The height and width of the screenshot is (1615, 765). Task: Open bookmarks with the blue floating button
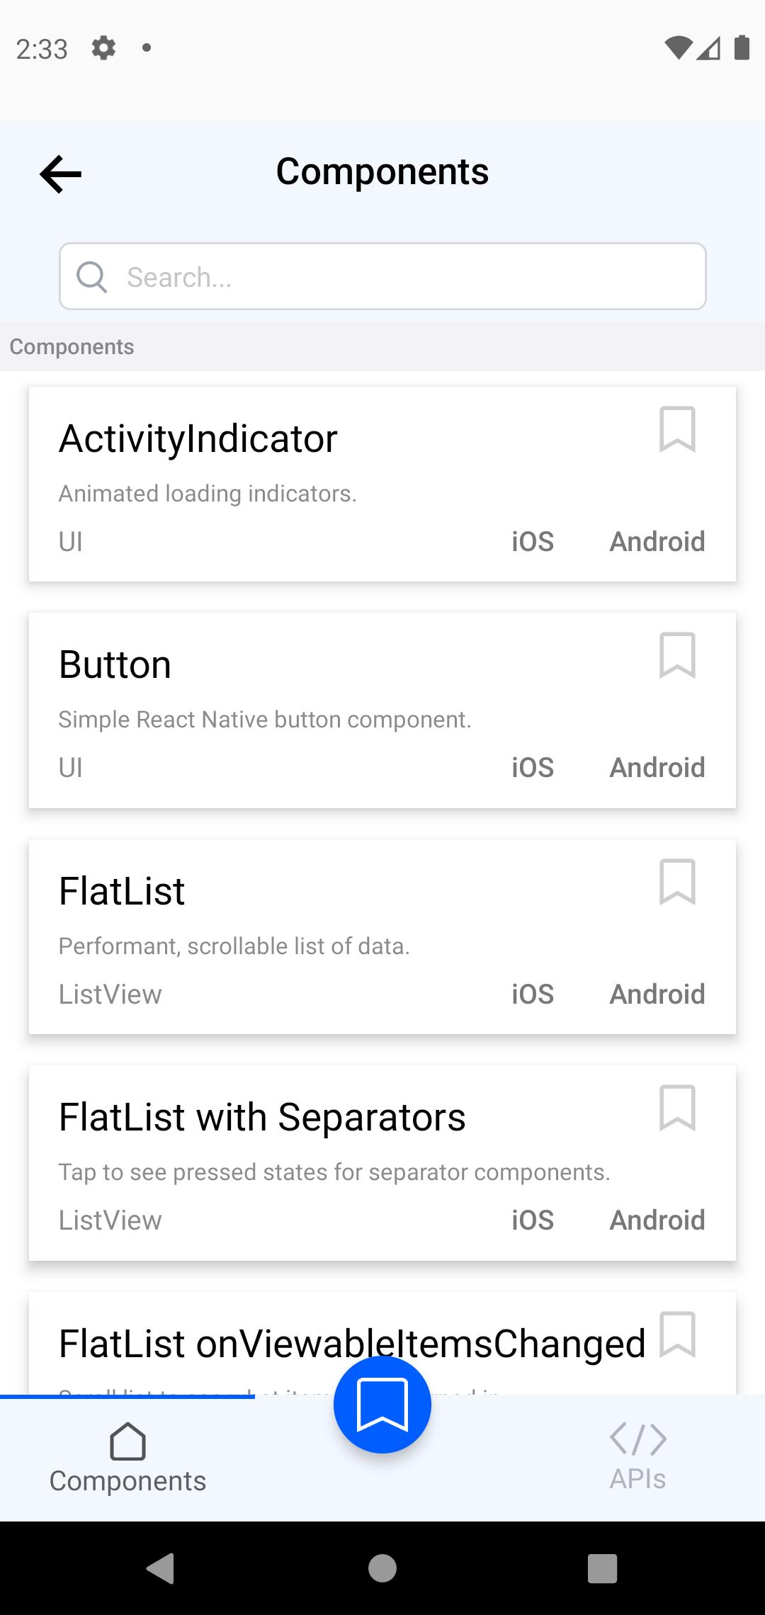pos(382,1405)
